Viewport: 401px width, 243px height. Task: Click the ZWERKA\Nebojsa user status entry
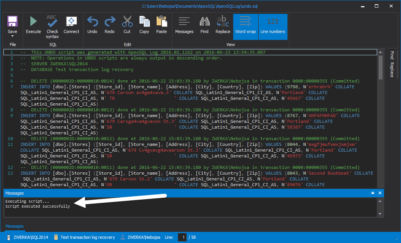pos(144,237)
